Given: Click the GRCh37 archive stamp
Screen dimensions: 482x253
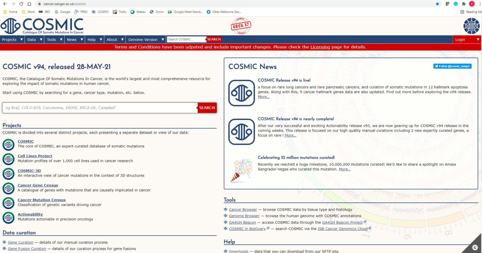Looking at the screenshot, I should click(x=241, y=26).
